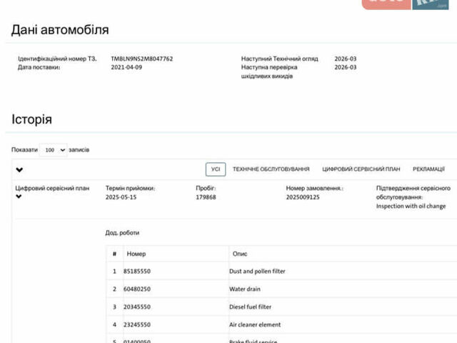Choose the Air cleaner element row
Screen dimensions: 457x343
click(x=255, y=324)
